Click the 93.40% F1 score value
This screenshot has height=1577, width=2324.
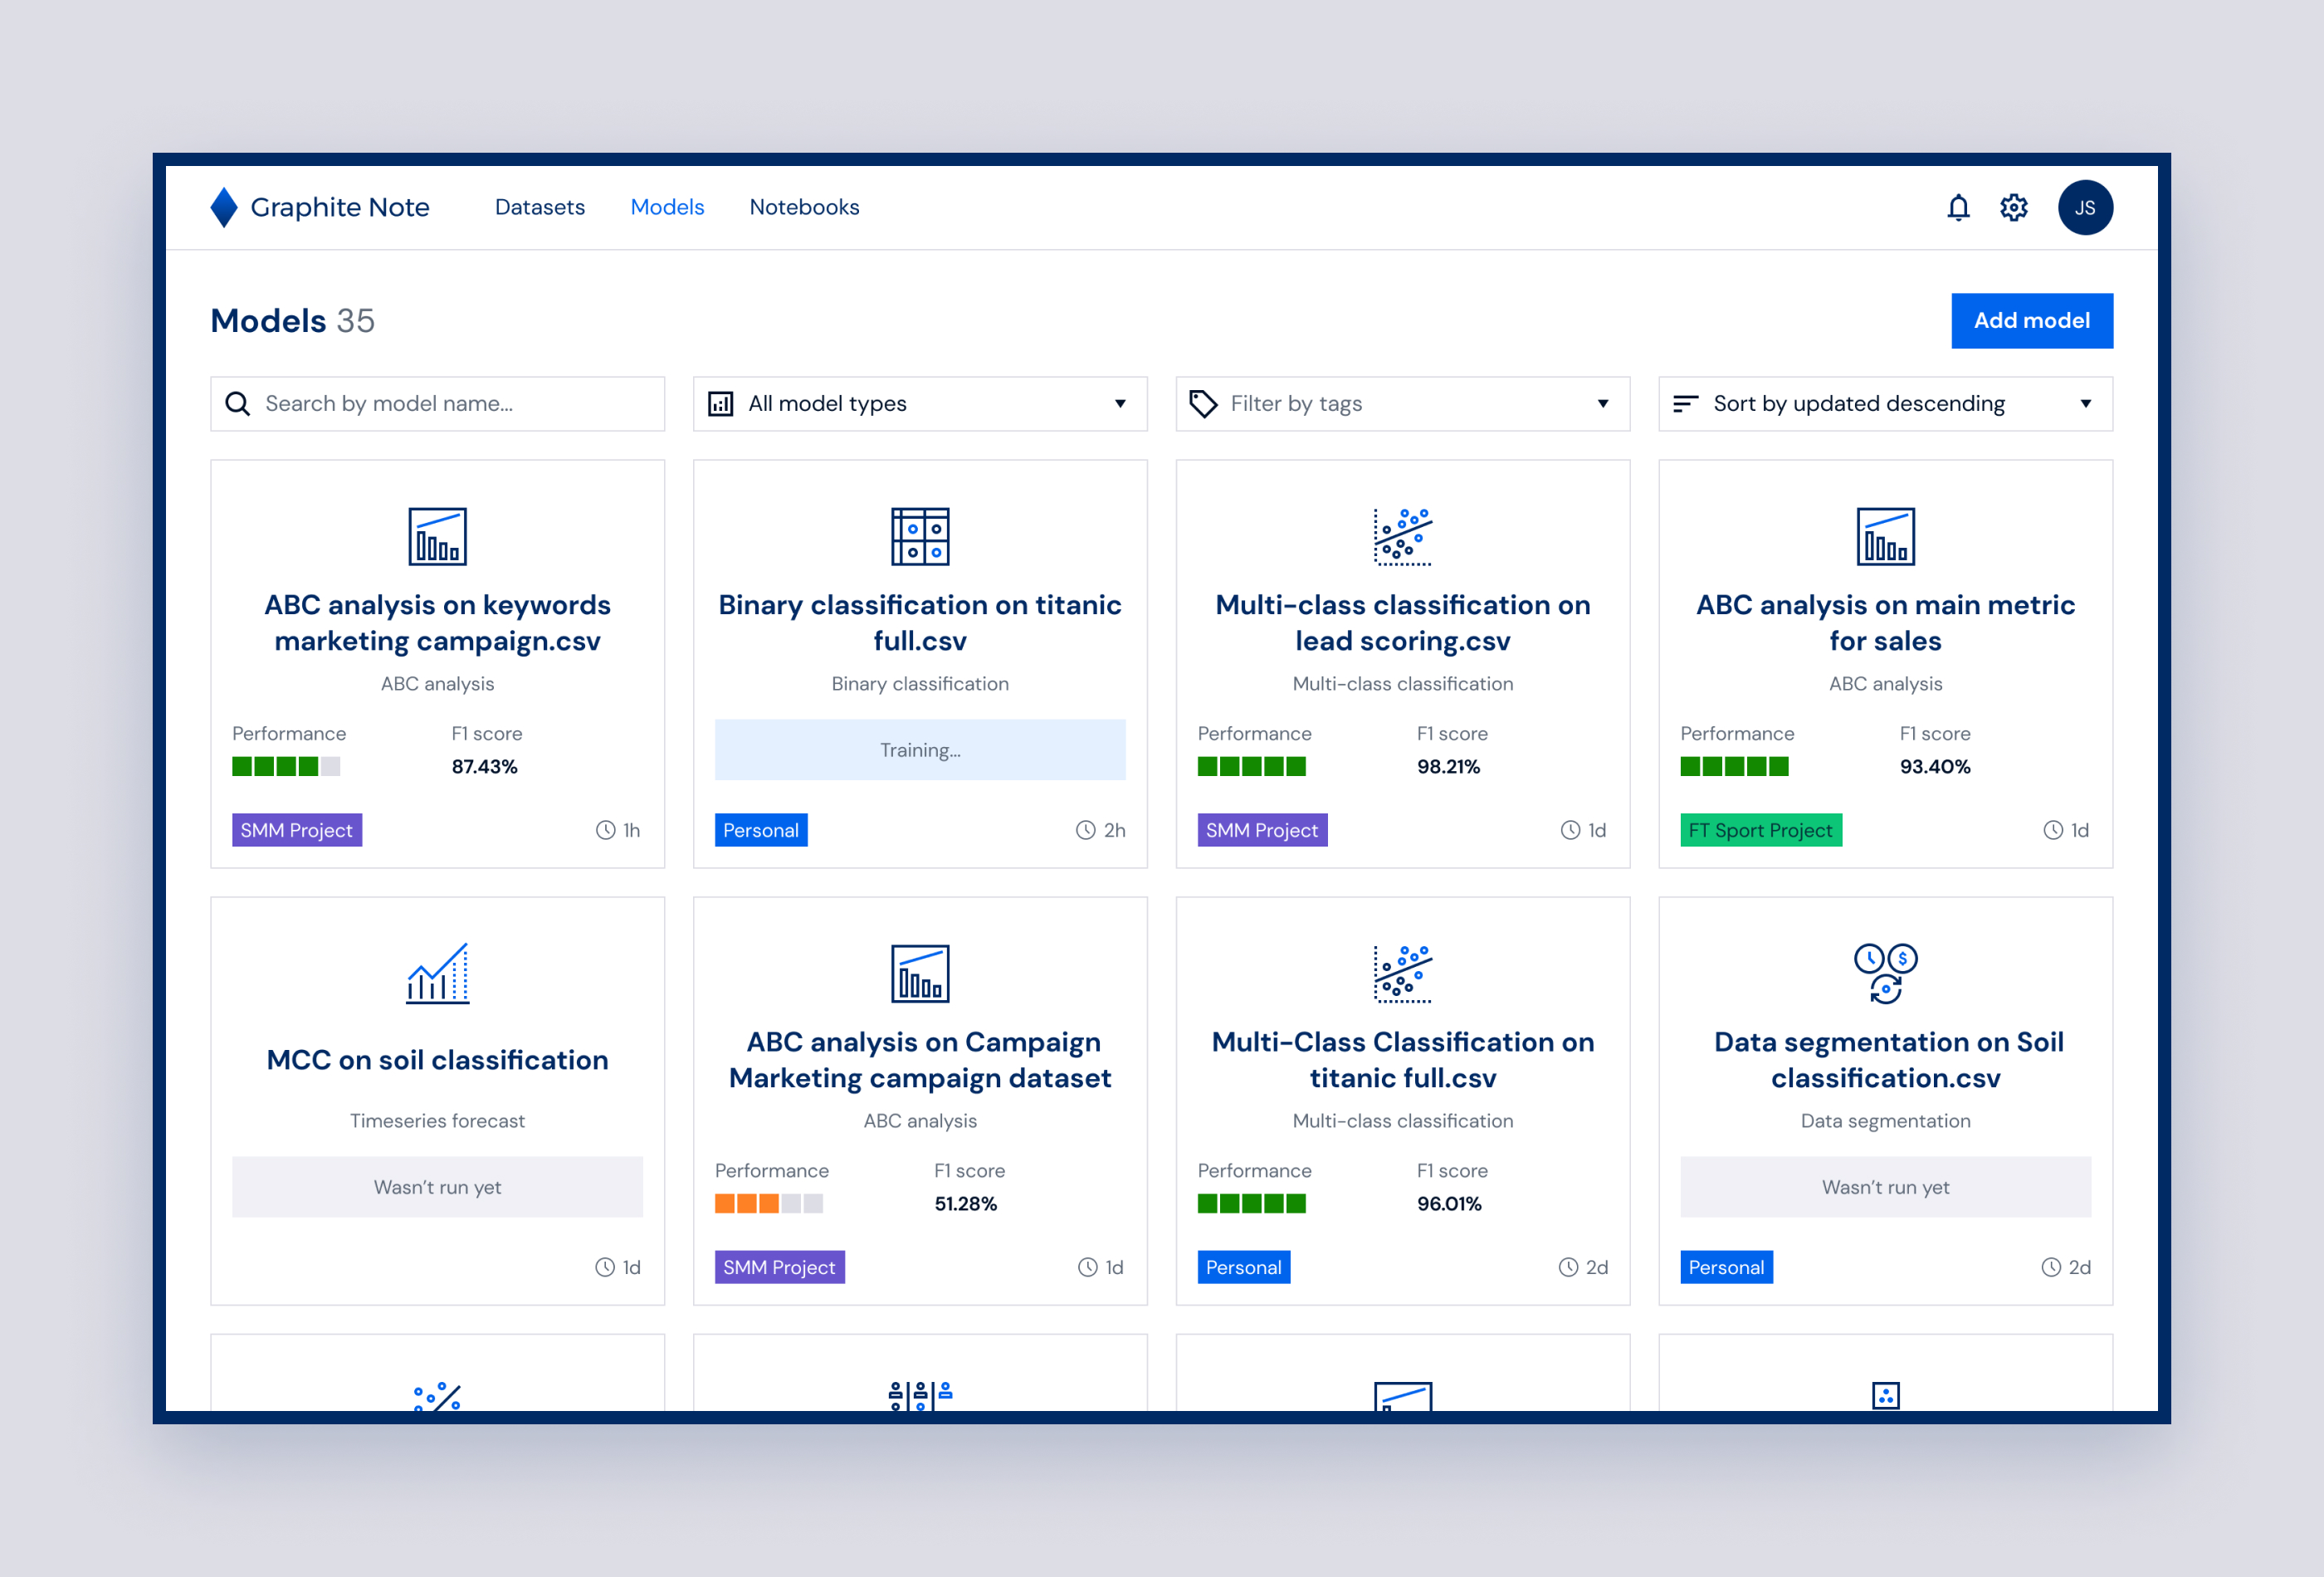coord(1935,767)
